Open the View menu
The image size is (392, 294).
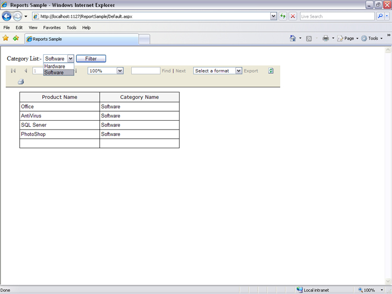point(33,28)
